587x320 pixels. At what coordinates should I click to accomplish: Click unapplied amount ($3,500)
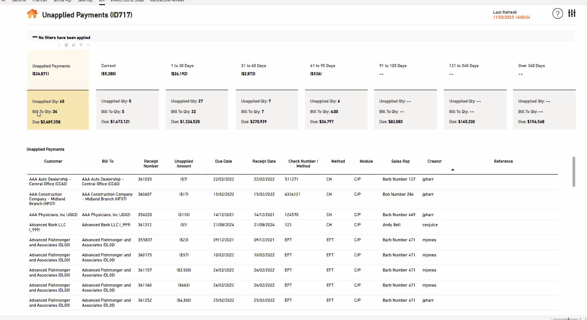click(x=184, y=270)
